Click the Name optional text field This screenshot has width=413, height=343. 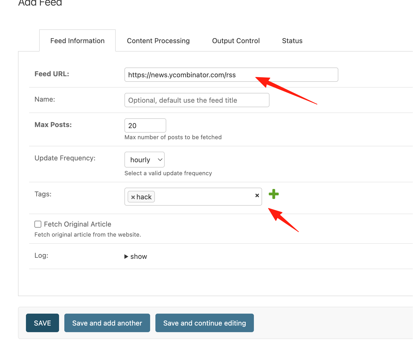197,100
